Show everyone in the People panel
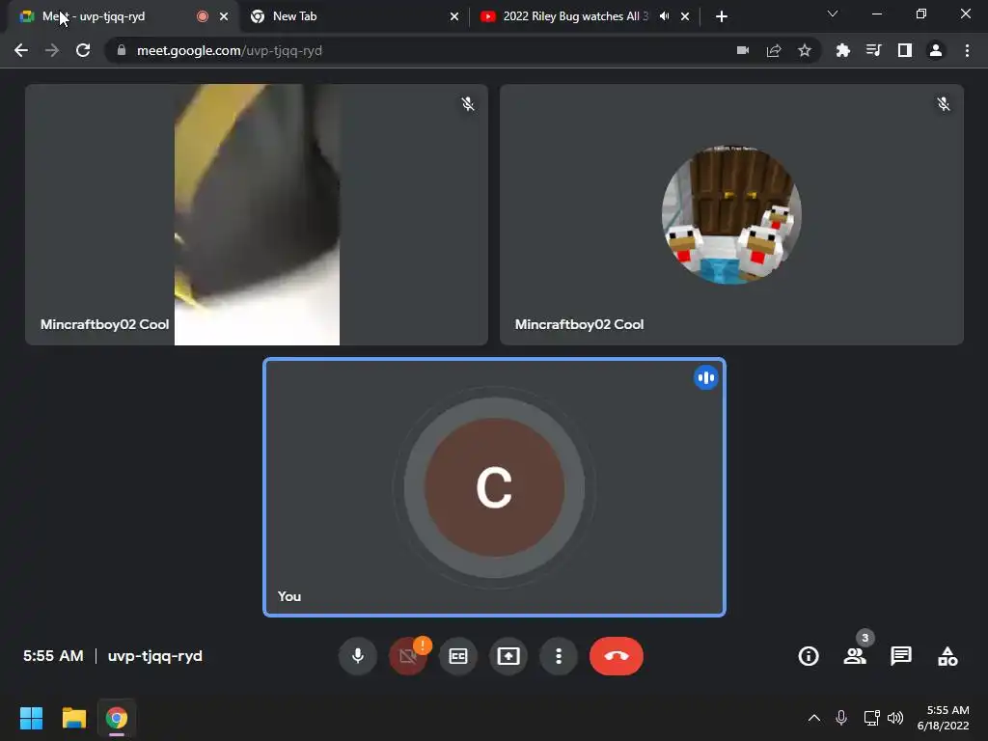 [855, 656]
